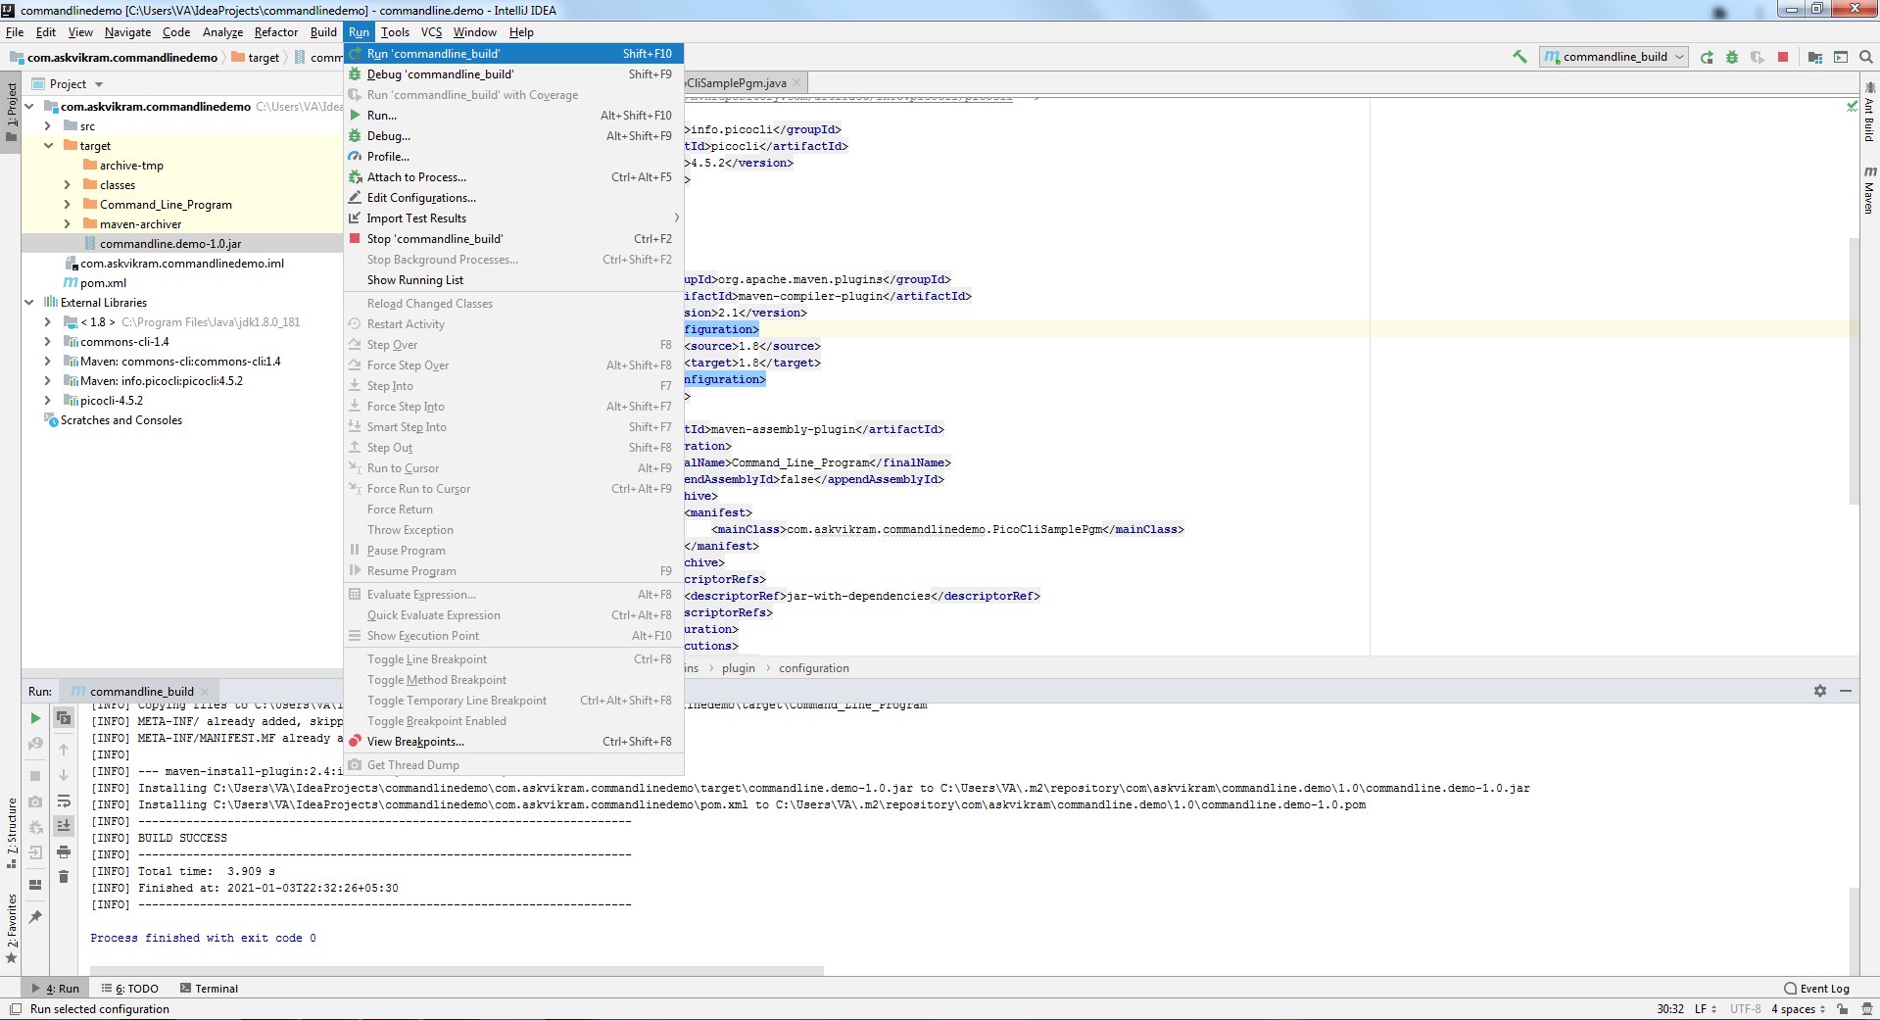Stop the process with the red square icon
Viewport: 1880px width, 1020px height.
coord(1782,57)
